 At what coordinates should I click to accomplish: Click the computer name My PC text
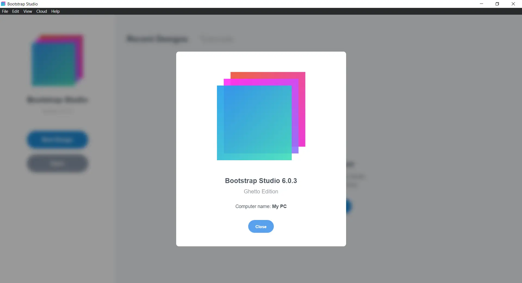pyautogui.click(x=279, y=206)
